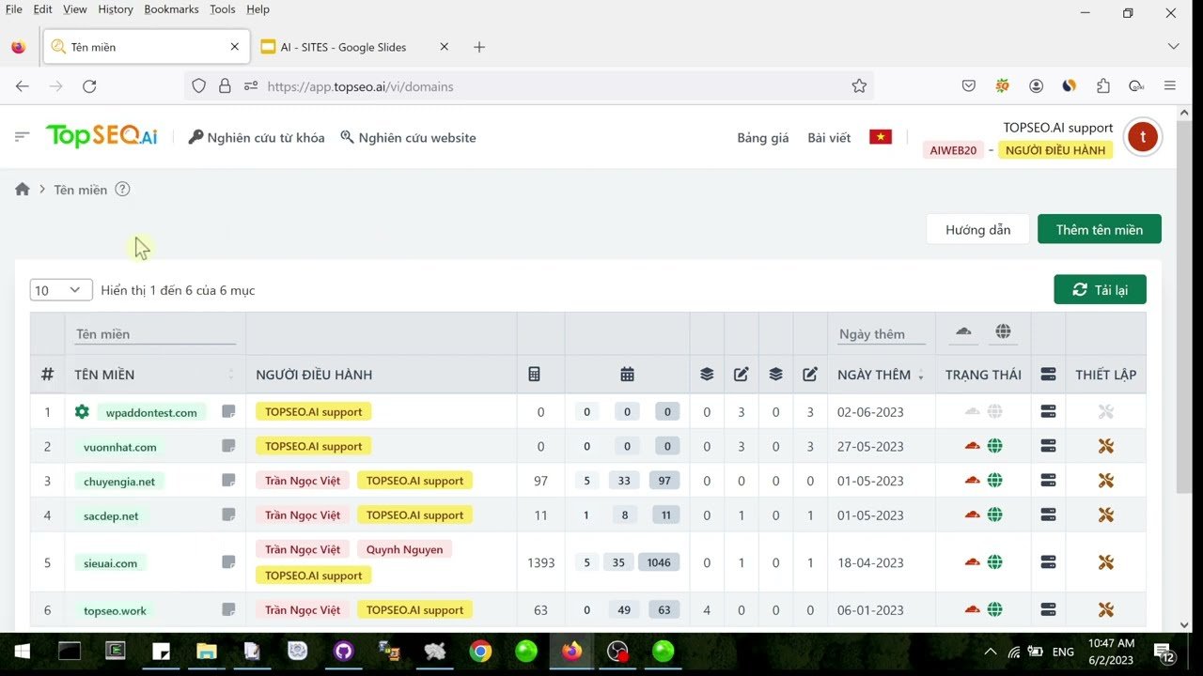Open the note icon for sacdep.net

tap(228, 515)
